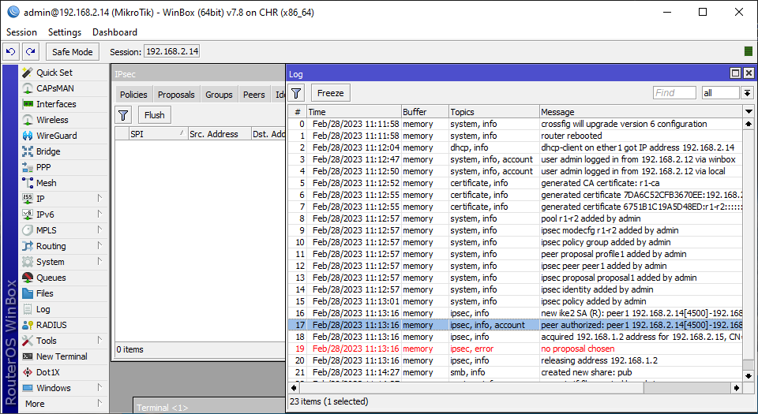Switch to the Policies tab in IPsec
Screen dimensions: 758x414
[133, 95]
